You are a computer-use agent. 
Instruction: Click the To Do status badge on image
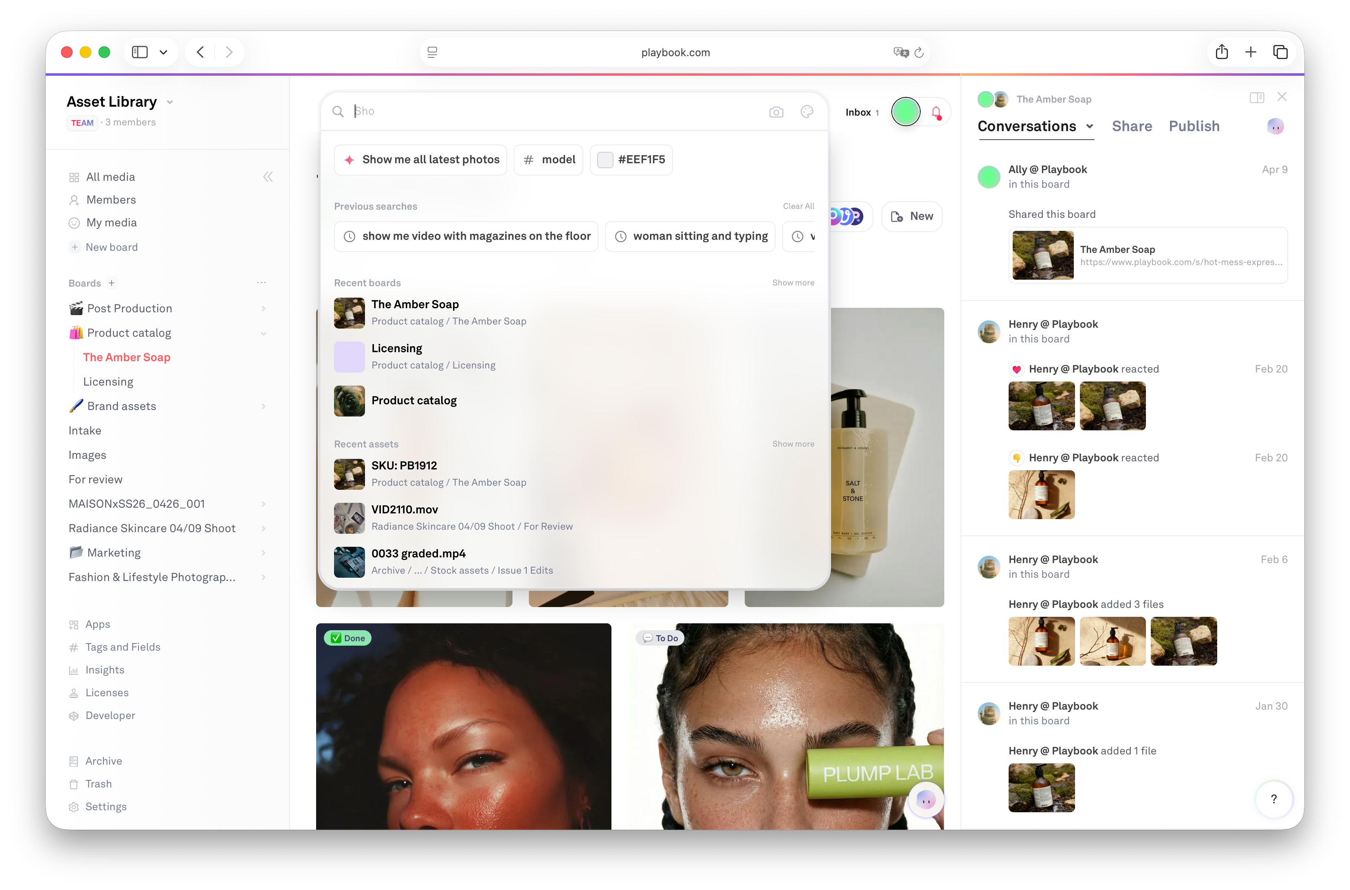tap(660, 638)
